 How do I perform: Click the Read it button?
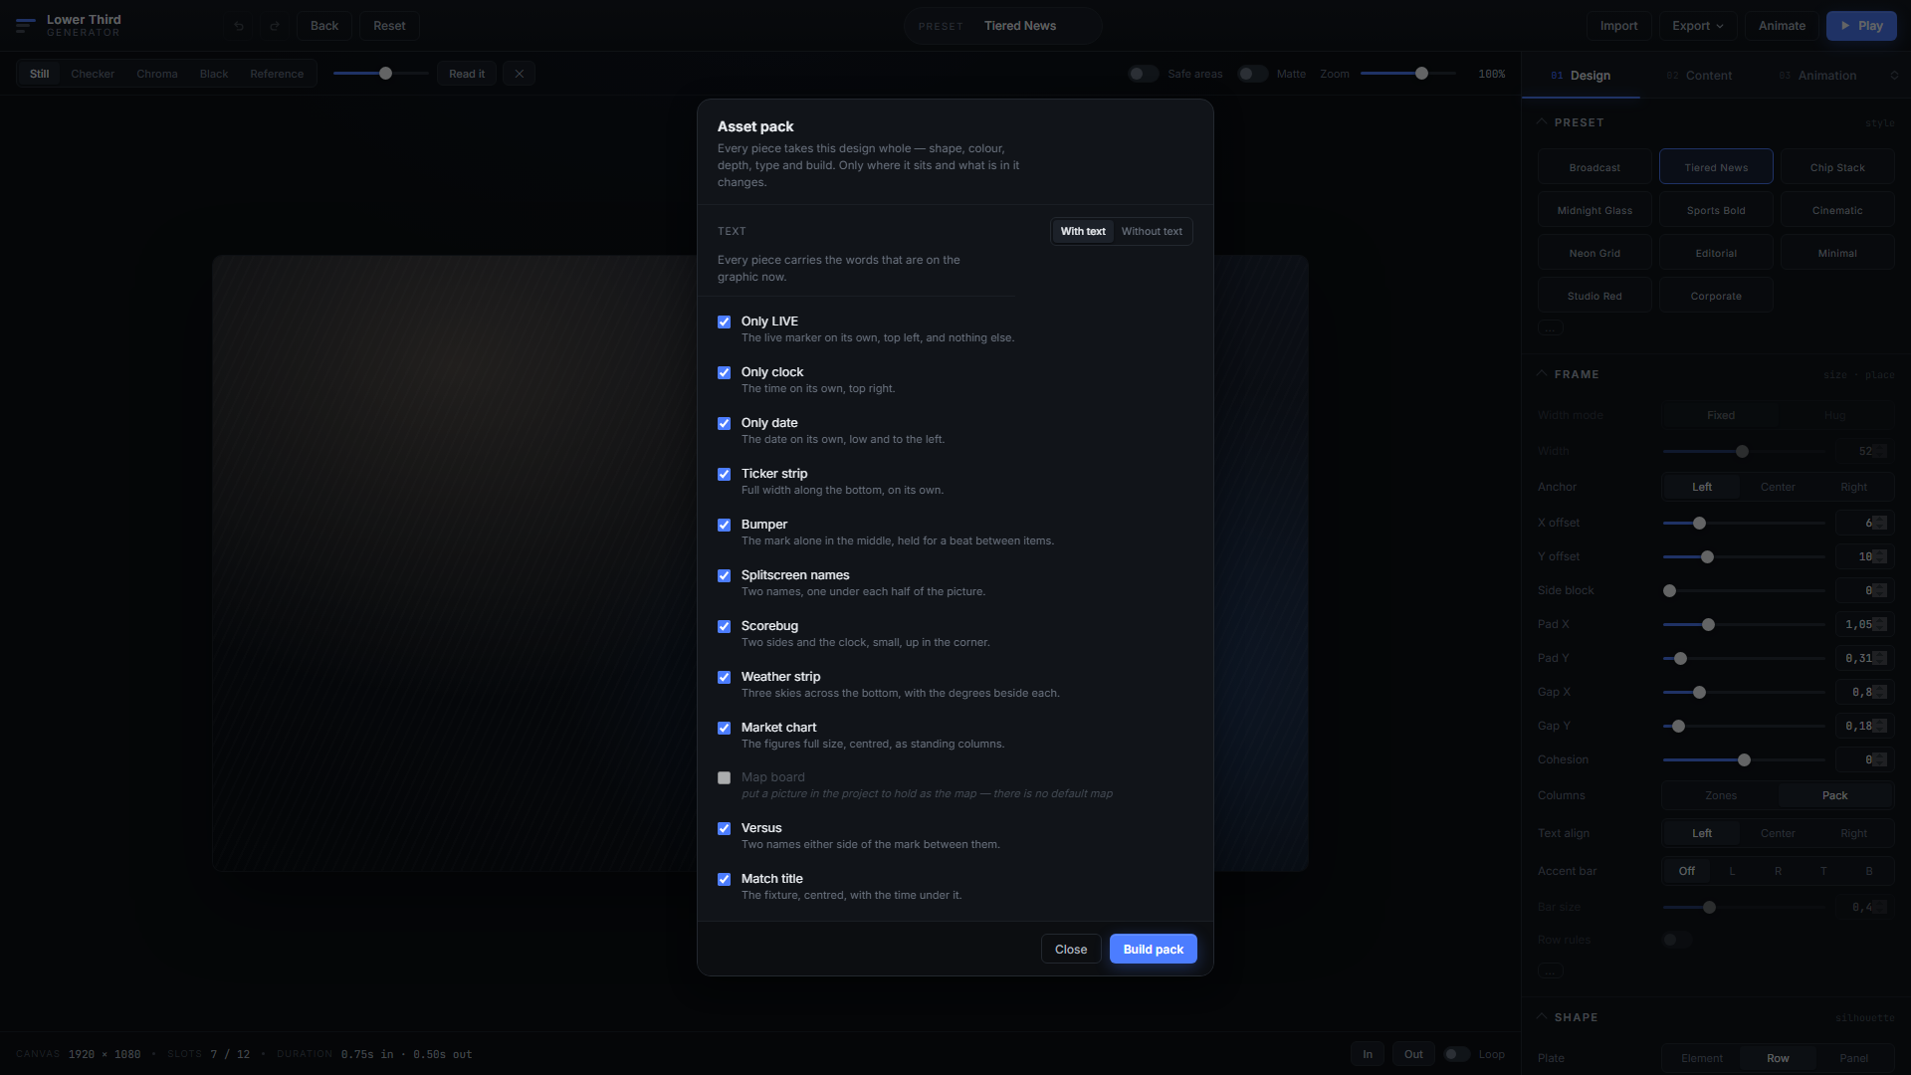pos(467,74)
